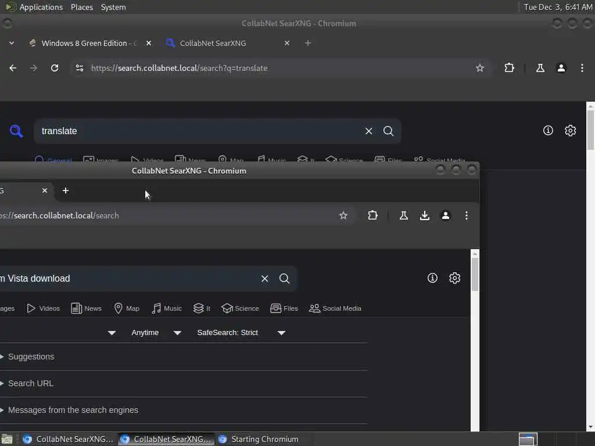
Task: Open the Applications menu
Action: tap(41, 7)
